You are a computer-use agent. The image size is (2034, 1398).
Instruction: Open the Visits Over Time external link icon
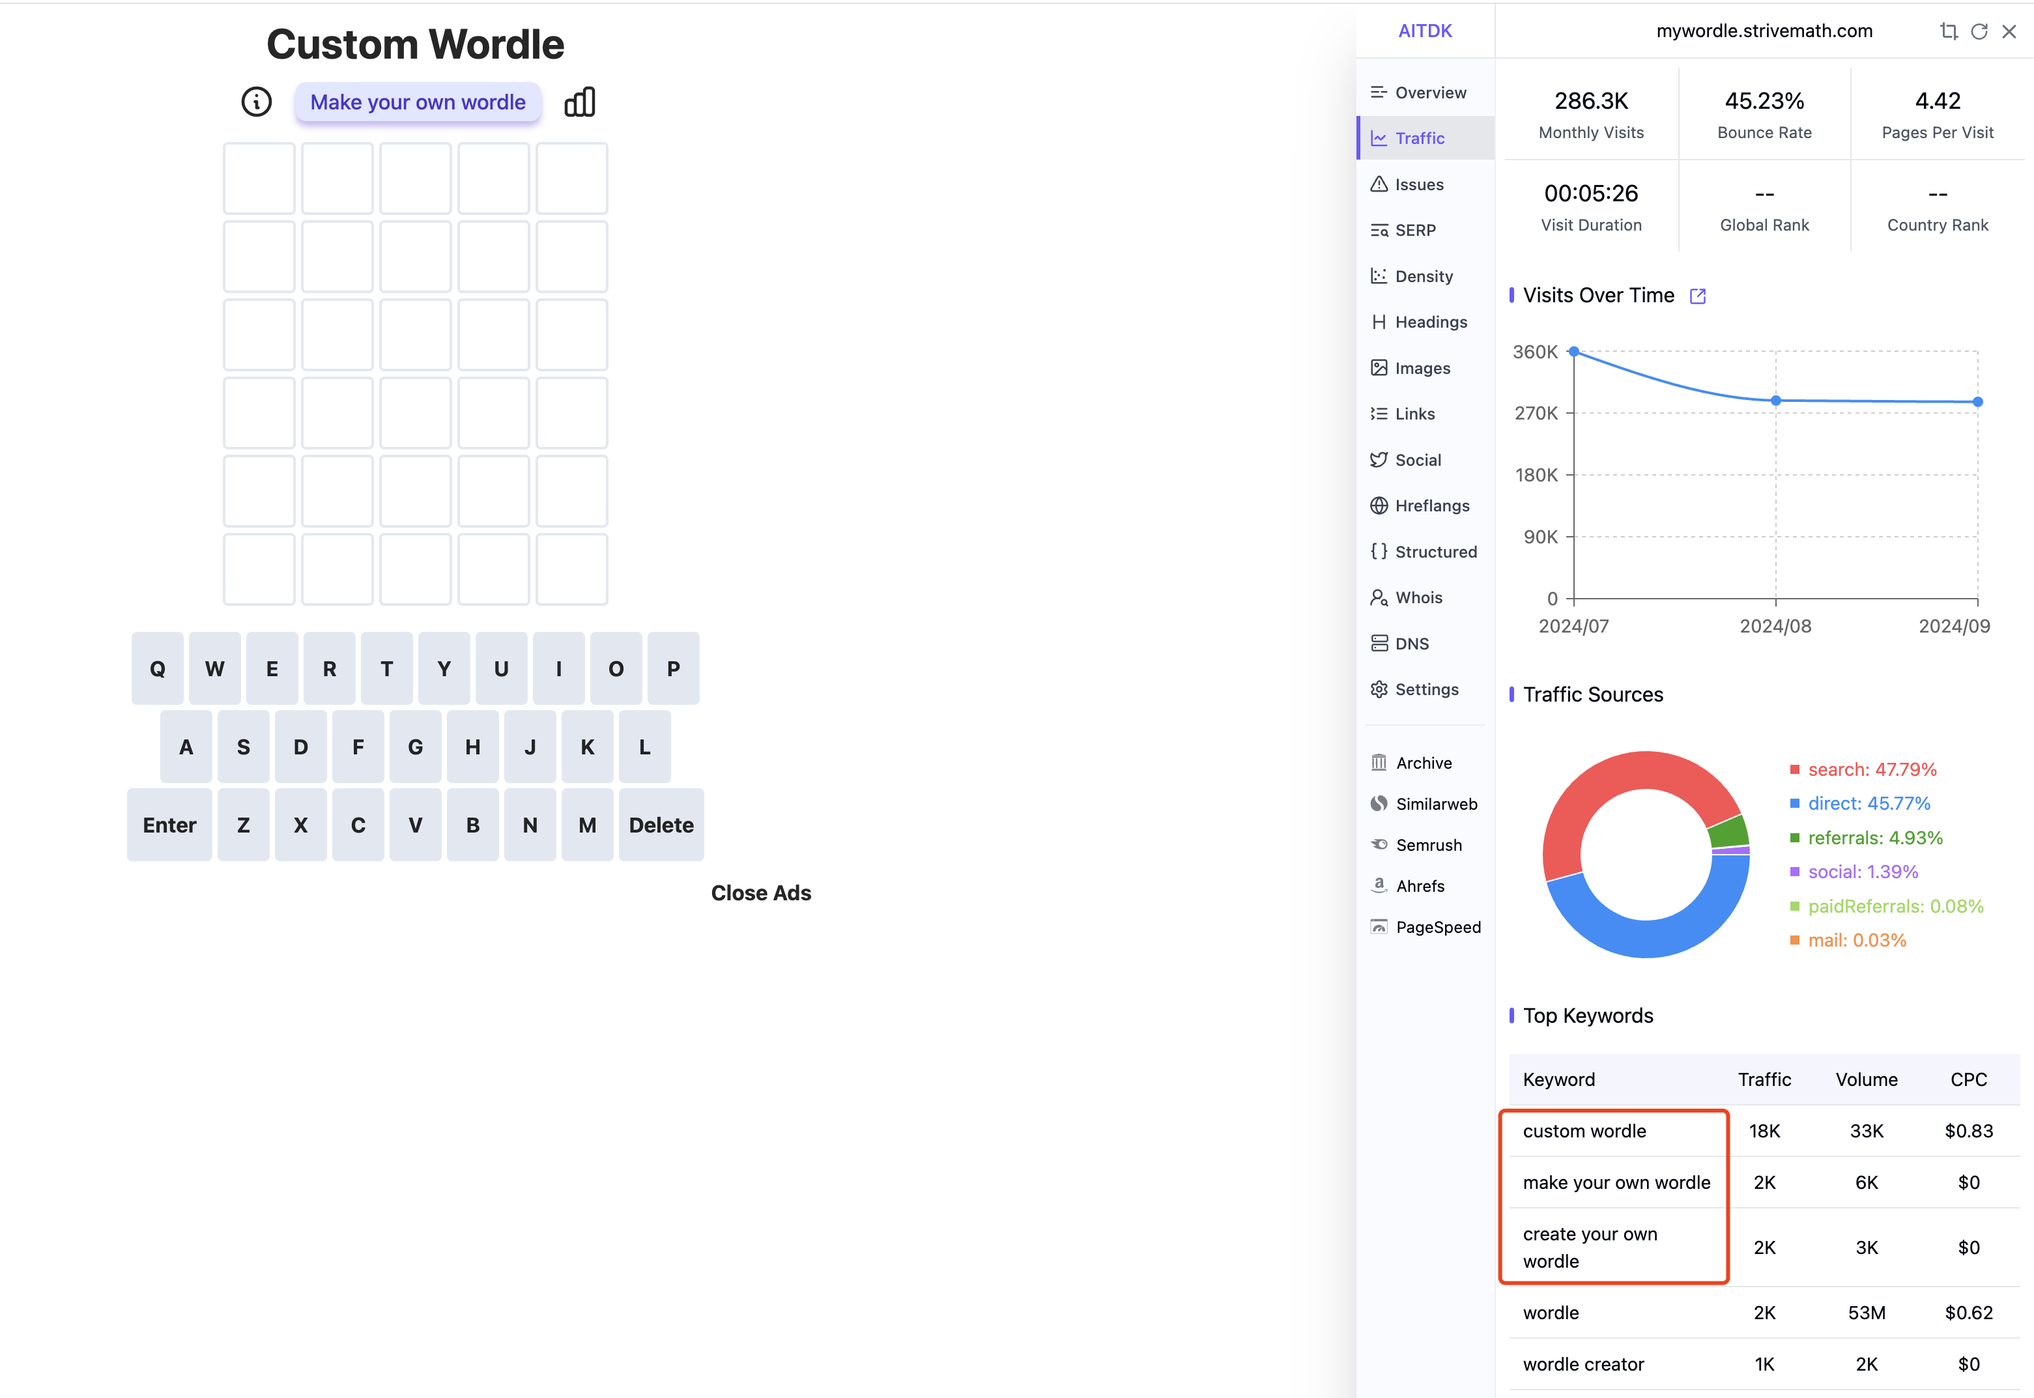click(1698, 296)
